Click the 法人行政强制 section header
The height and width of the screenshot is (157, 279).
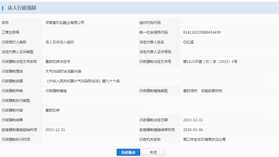click(x=22, y=8)
